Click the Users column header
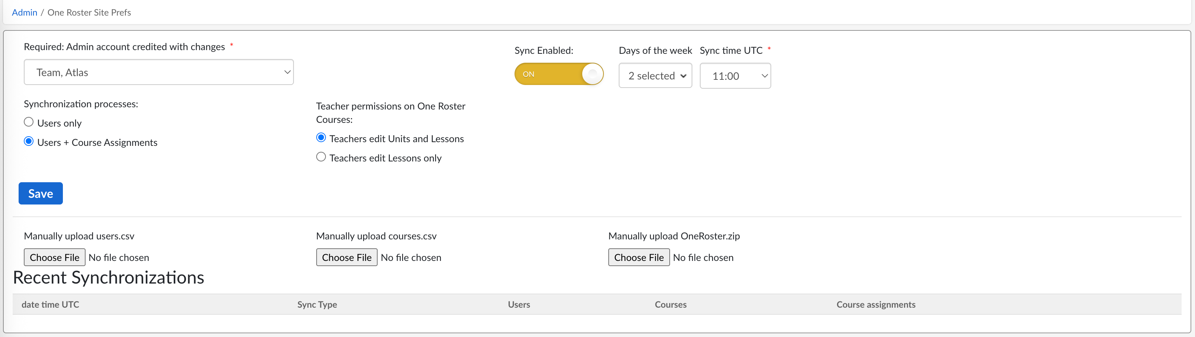 [518, 305]
